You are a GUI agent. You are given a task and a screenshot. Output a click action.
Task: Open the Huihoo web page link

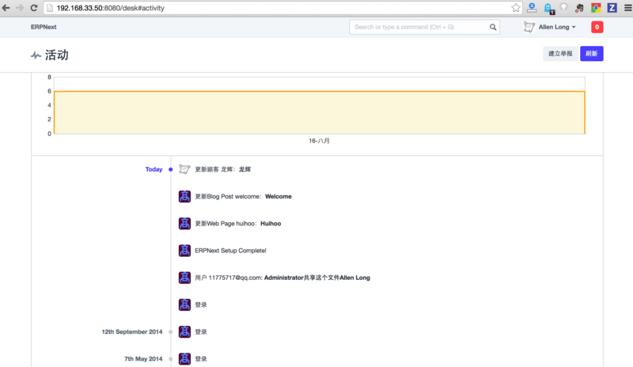pos(271,224)
